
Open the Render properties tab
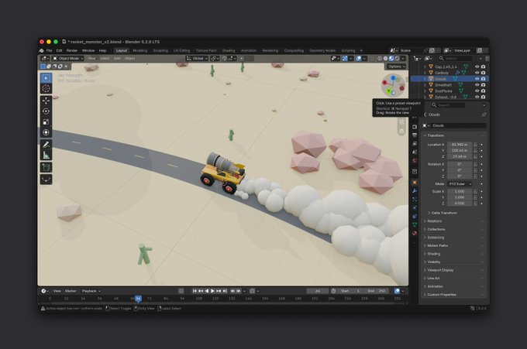click(415, 127)
